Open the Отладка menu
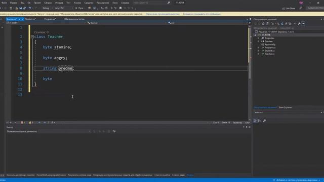Image resolution: width=324 pixels, height=182 pixels. (59, 3)
